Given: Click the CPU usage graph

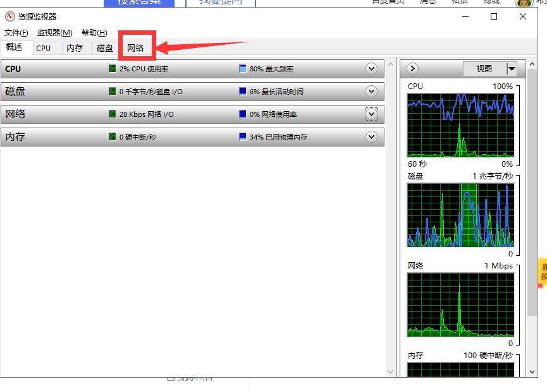Looking at the screenshot, I should pos(460,125).
